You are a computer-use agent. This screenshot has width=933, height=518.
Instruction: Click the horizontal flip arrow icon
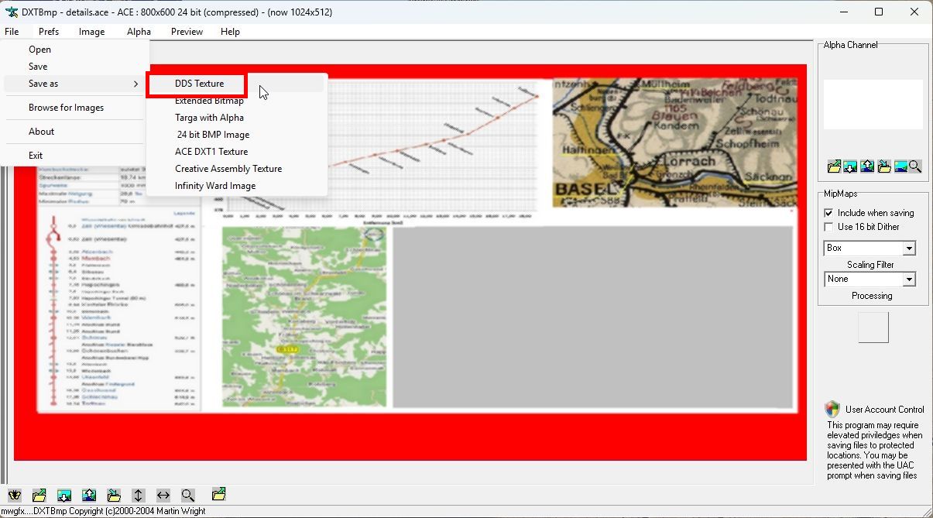(x=163, y=495)
